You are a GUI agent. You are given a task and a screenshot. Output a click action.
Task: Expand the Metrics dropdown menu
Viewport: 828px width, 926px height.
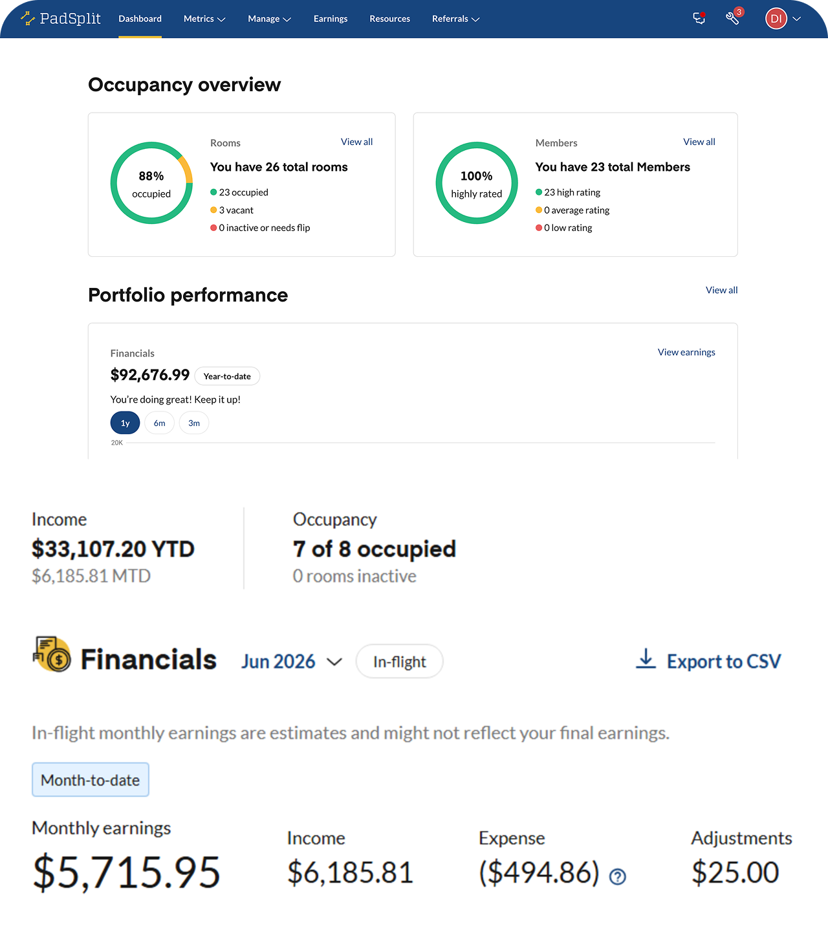[x=204, y=19]
